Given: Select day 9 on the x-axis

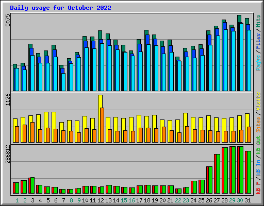Looking at the screenshot, I should (79, 200).
